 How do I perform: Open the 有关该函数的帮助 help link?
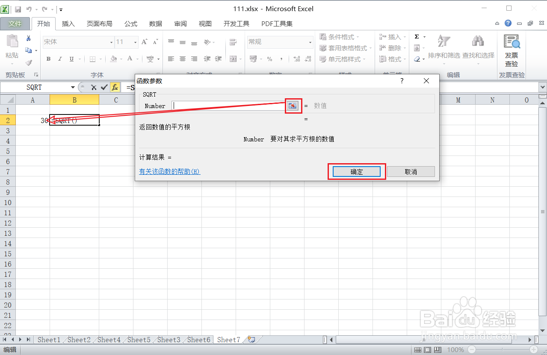[170, 171]
